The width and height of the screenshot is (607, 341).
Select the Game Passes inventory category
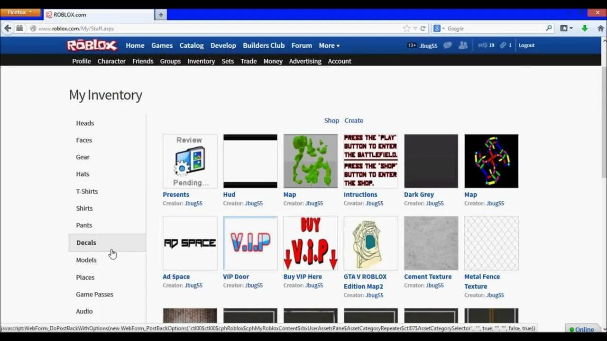click(x=95, y=295)
